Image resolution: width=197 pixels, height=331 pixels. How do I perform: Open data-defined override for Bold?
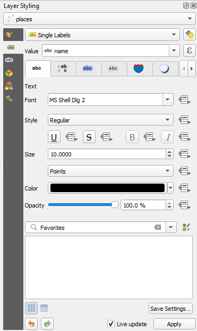149,137
